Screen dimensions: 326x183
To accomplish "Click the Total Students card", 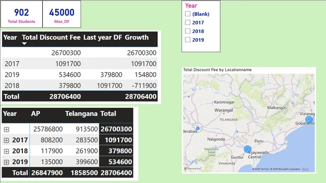I will point(21,14).
